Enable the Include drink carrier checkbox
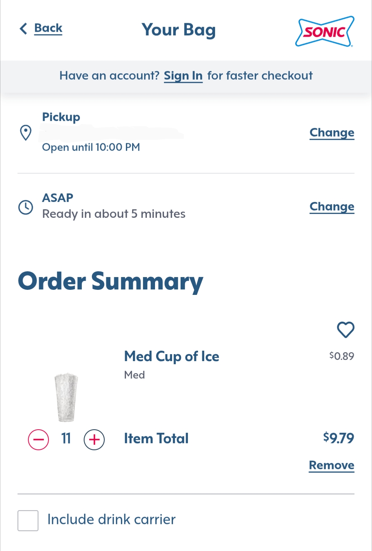This screenshot has height=551, width=372. 28,520
